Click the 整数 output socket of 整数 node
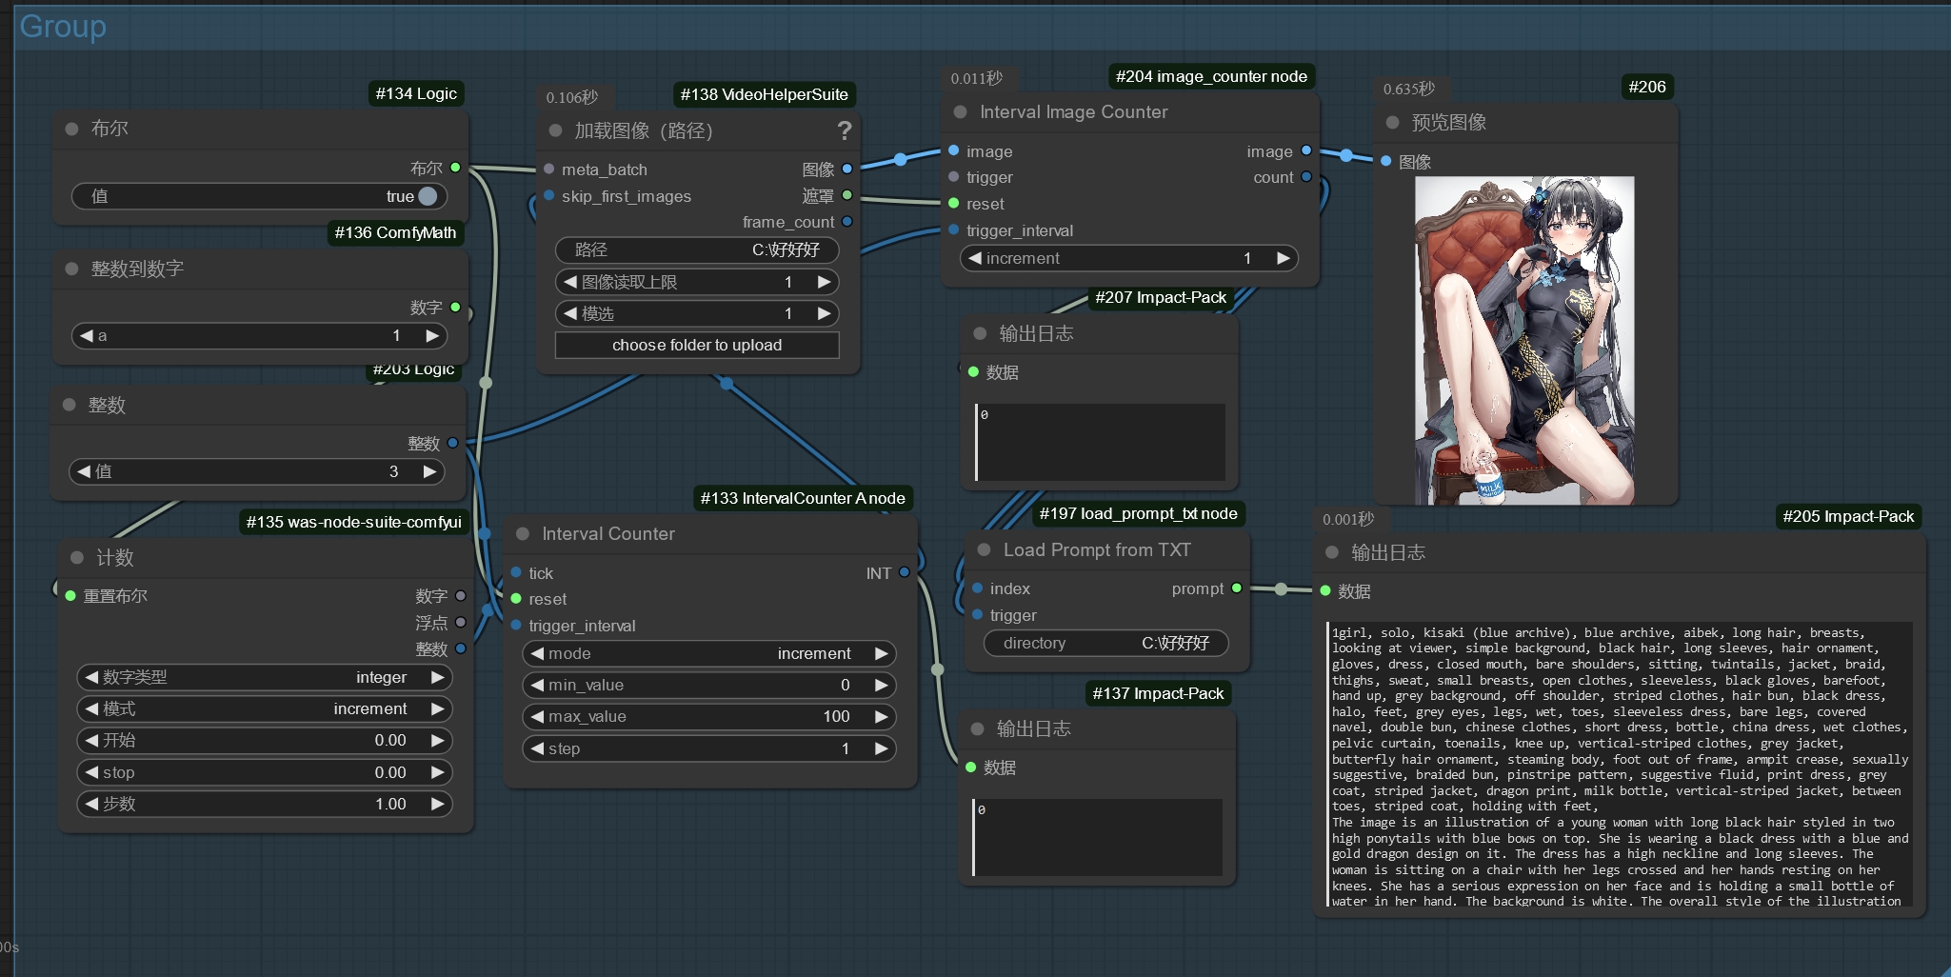The width and height of the screenshot is (1951, 977). pos(452,443)
